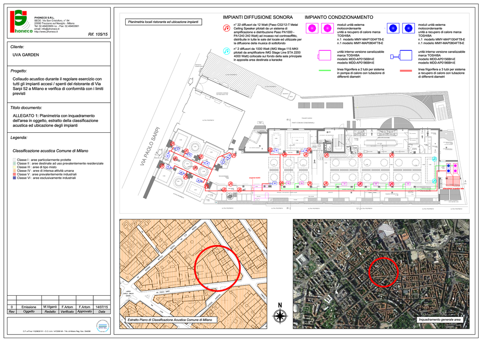Open the acoustic classification map extract
This screenshot has width=482, height=341.
click(193, 274)
